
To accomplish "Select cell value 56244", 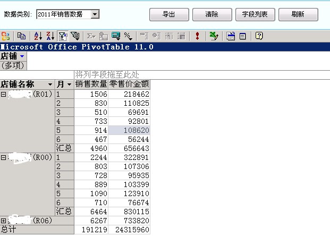I will (129, 139).
